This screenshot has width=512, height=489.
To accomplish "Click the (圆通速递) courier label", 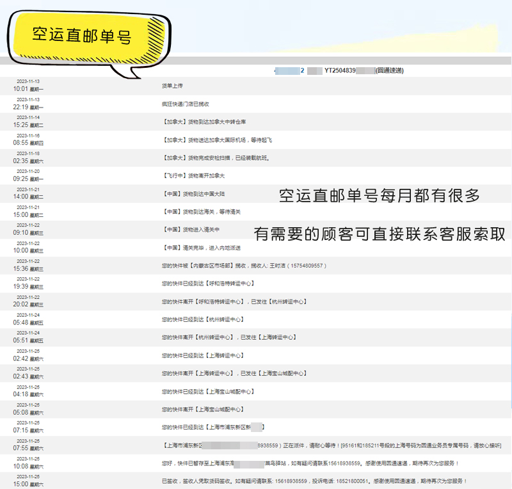I will pos(389,70).
